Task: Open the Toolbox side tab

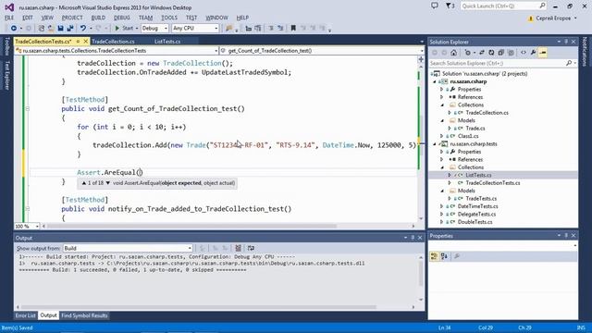Action: (x=6, y=46)
